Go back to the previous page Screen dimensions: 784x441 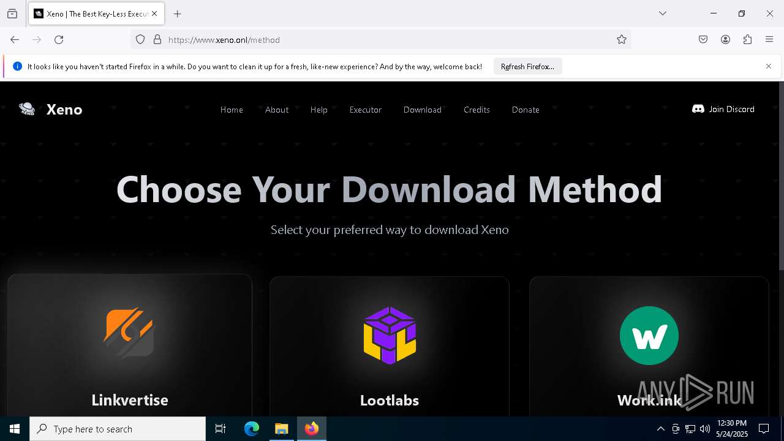(15, 40)
